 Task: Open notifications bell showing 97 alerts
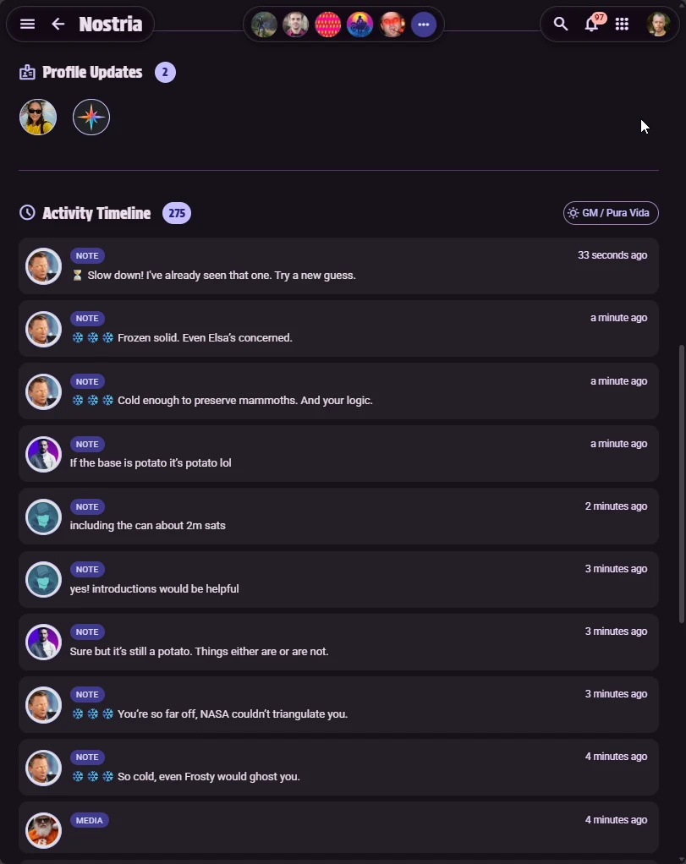pyautogui.click(x=591, y=25)
